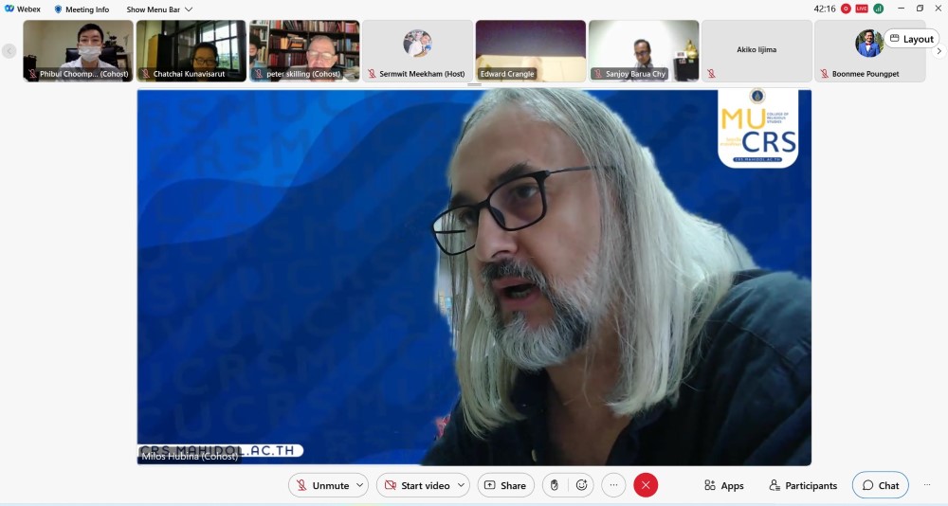The image size is (948, 506).
Task: Toggle the Unmute microphone button
Action: click(x=320, y=485)
